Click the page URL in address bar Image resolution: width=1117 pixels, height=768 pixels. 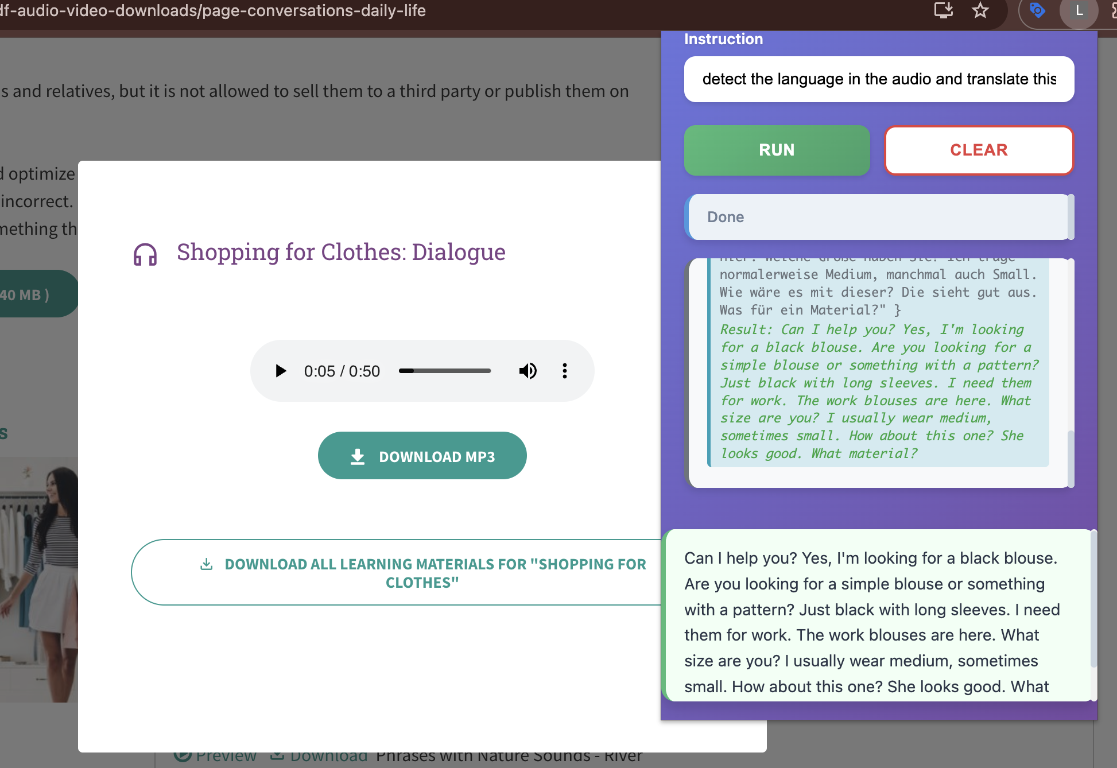pyautogui.click(x=214, y=10)
